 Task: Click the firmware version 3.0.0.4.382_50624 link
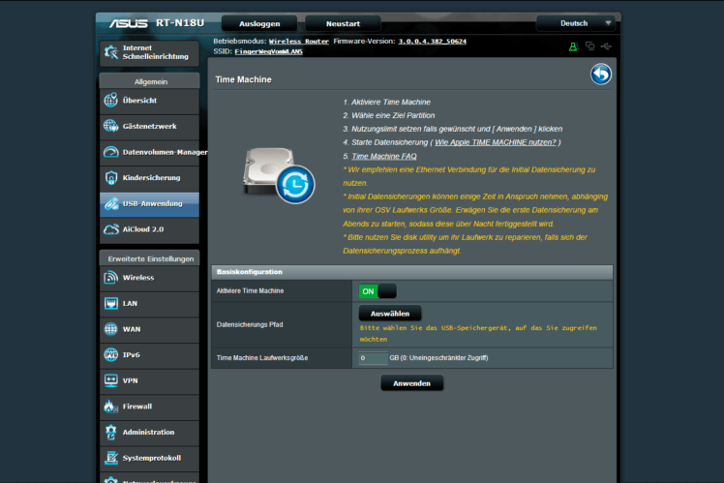pos(433,41)
